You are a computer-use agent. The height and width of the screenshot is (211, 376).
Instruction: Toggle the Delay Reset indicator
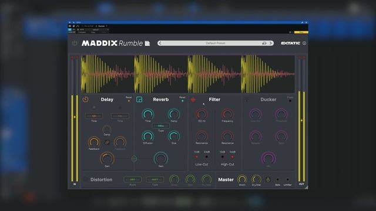(129, 101)
